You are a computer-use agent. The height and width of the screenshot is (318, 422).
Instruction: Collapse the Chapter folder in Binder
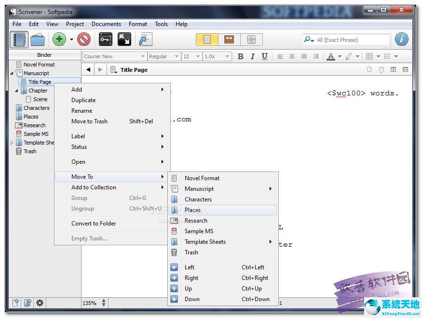point(16,91)
